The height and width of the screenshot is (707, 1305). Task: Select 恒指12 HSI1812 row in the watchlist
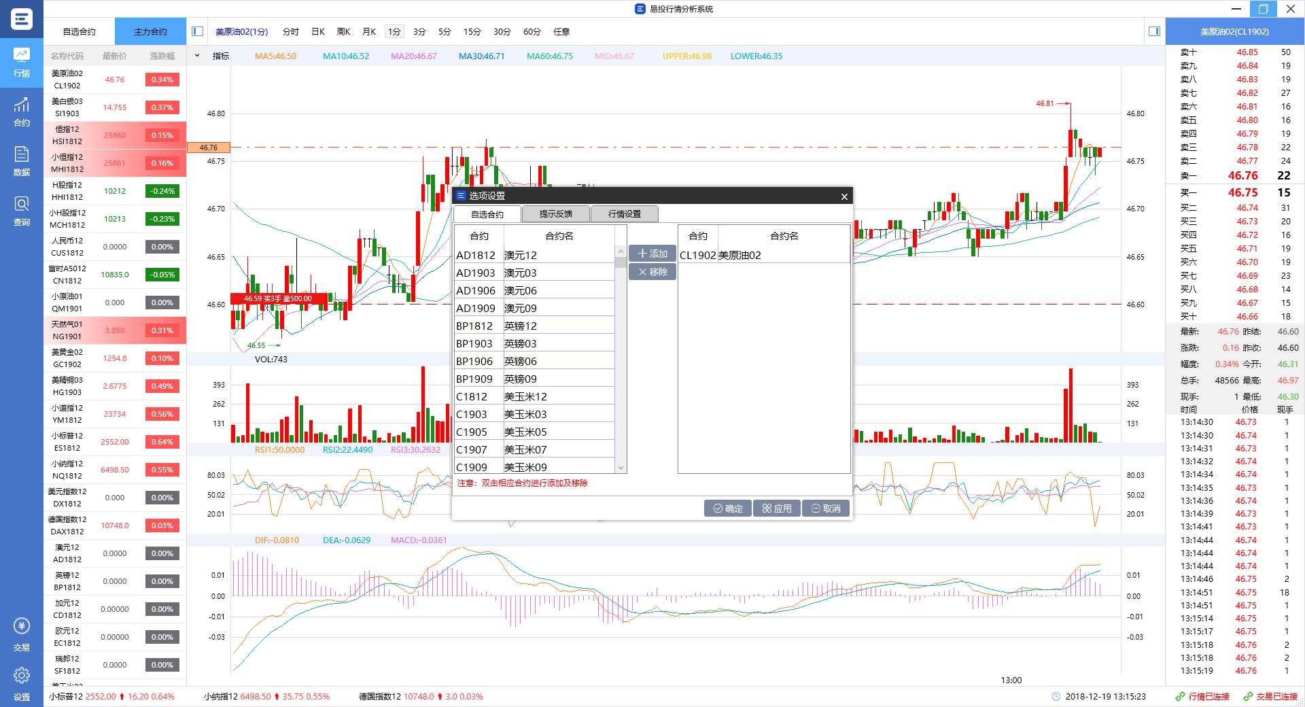pos(115,135)
